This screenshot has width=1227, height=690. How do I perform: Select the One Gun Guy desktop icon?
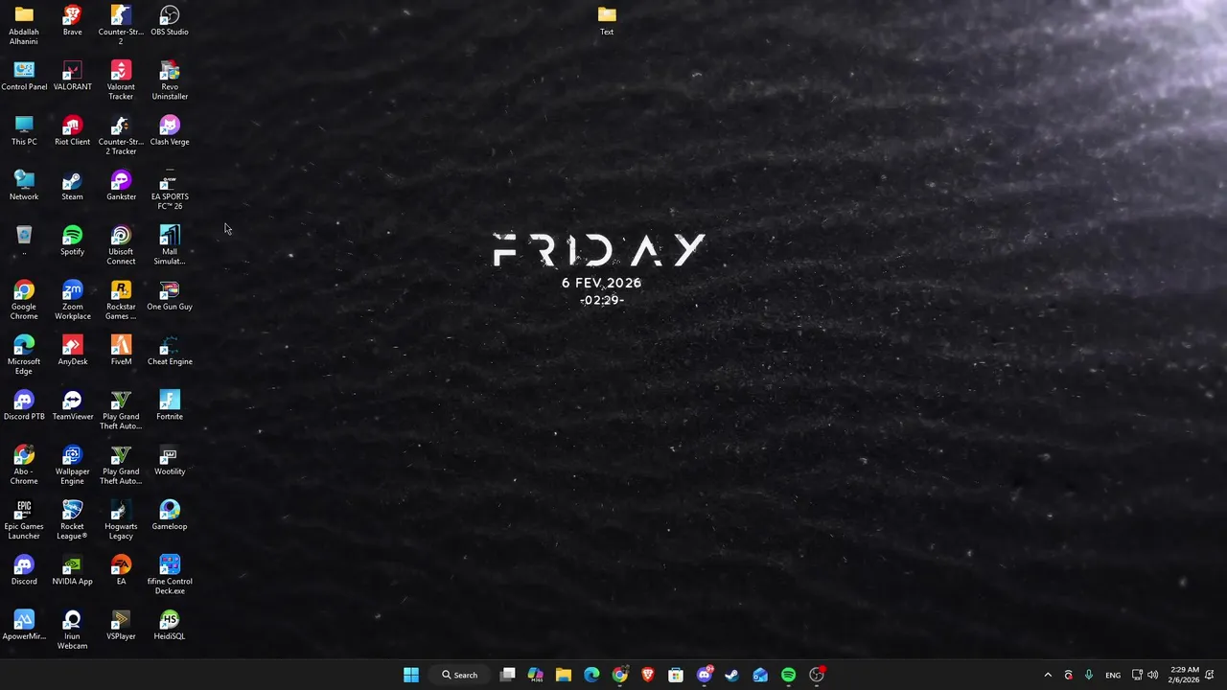[x=170, y=296]
